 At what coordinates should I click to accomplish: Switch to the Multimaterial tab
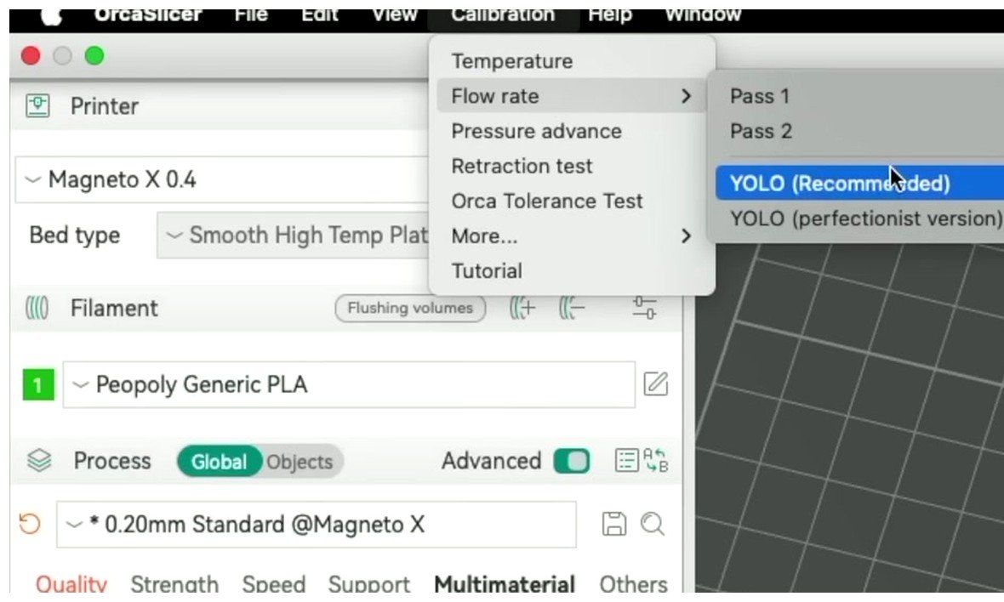[505, 583]
